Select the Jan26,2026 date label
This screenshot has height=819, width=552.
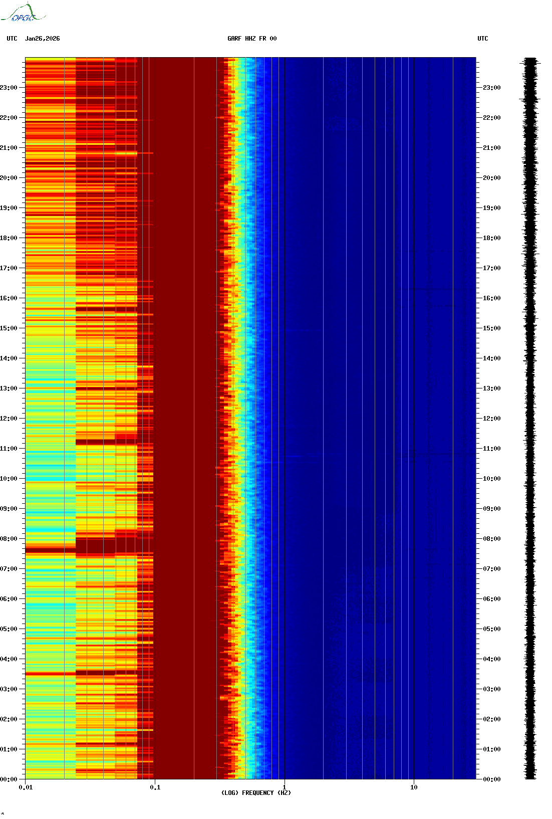pos(42,39)
